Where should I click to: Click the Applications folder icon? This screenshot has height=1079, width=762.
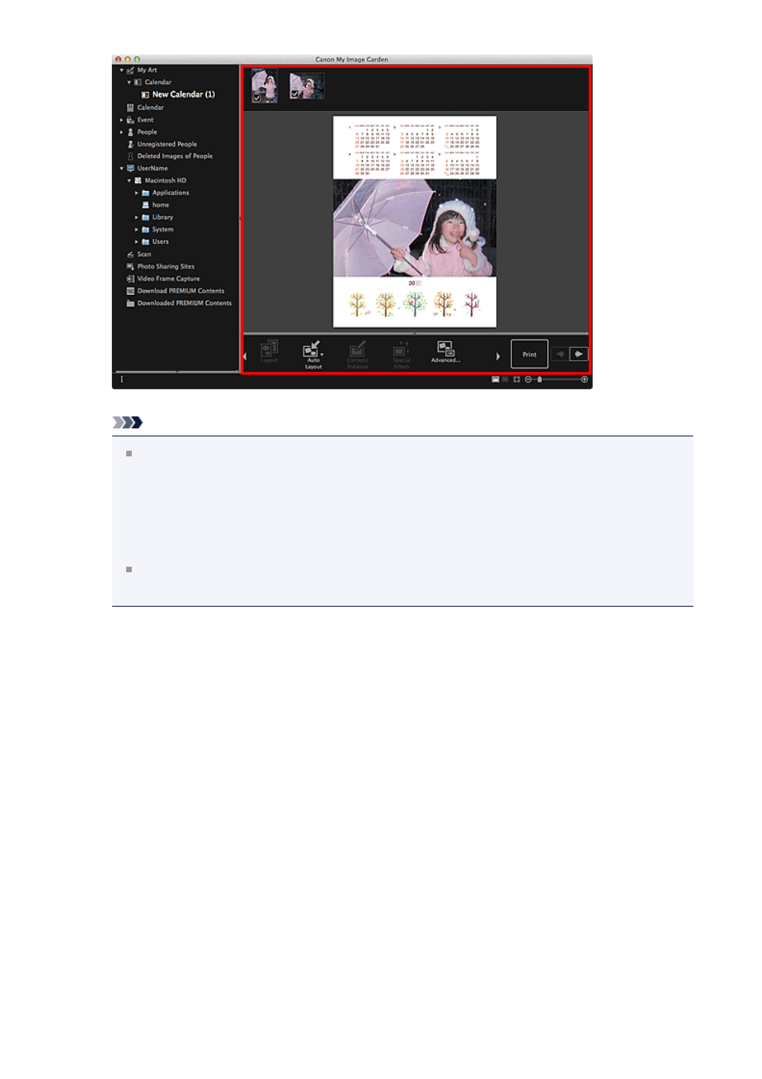pos(145,193)
